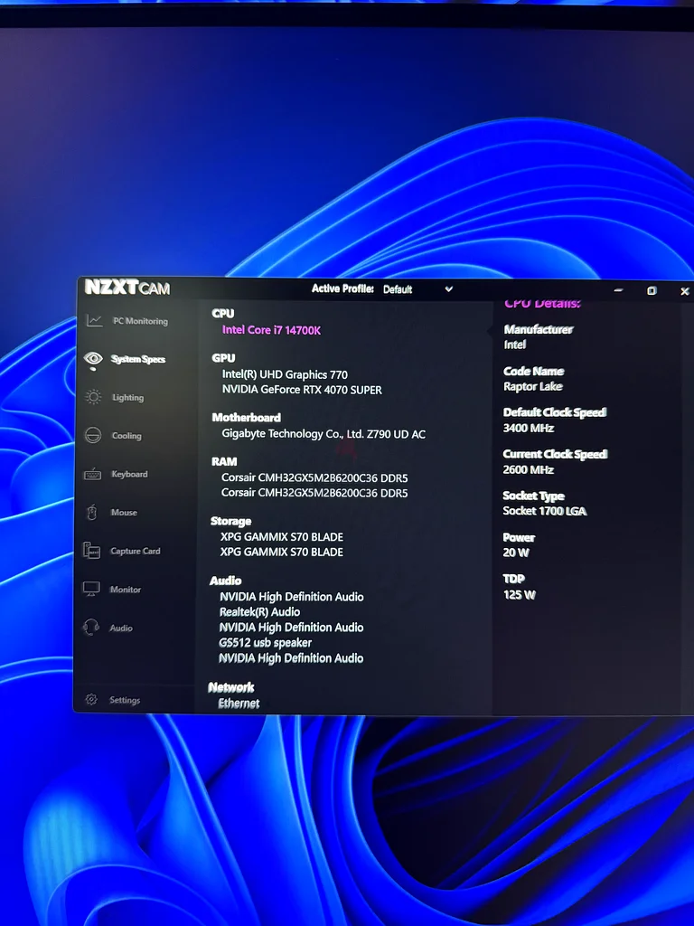The width and height of the screenshot is (694, 926).
Task: Select Intel(R) UHD Graphics 770 entry
Action: click(x=285, y=374)
